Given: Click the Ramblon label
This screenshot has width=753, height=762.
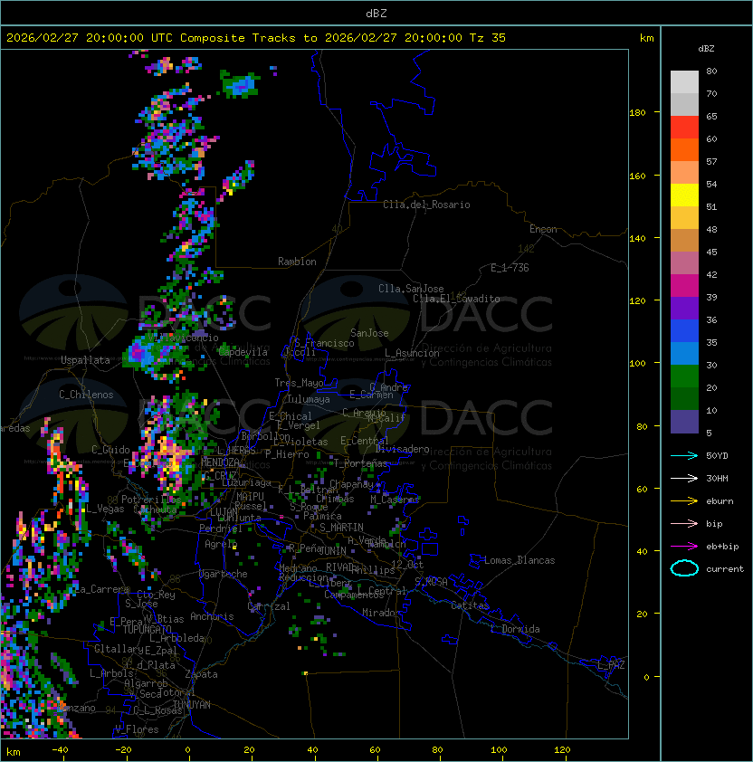Looking at the screenshot, I should point(297,262).
